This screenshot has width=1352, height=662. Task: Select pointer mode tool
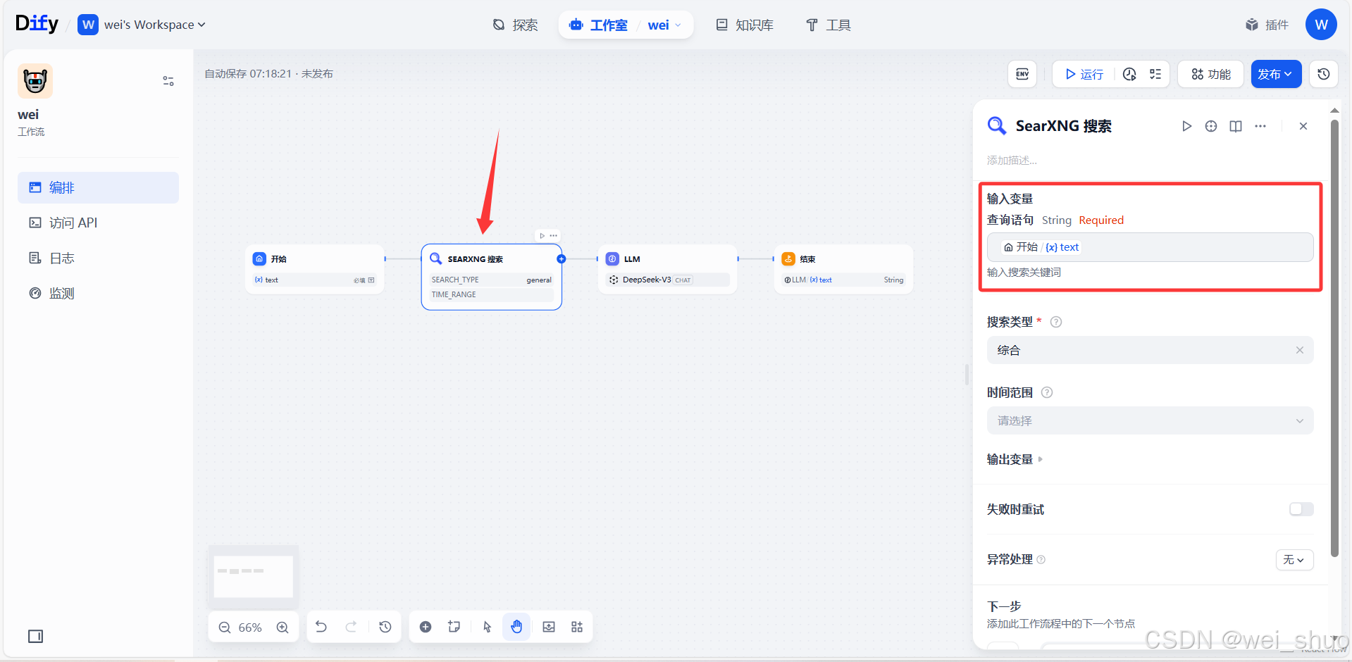click(487, 627)
